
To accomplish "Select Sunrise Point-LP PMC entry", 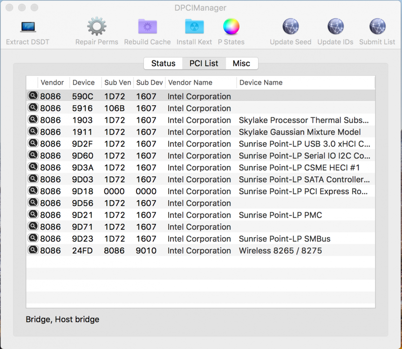I will point(280,215).
